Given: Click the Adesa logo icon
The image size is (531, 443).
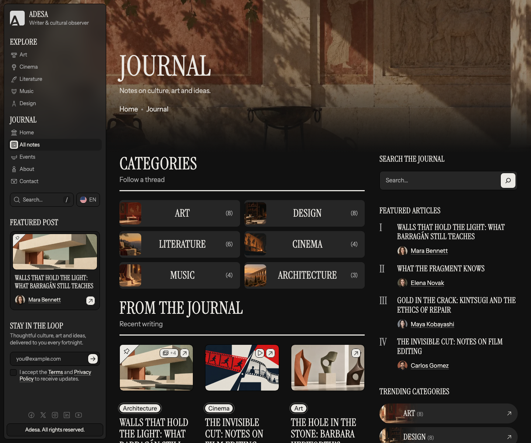Looking at the screenshot, I should pos(17,18).
